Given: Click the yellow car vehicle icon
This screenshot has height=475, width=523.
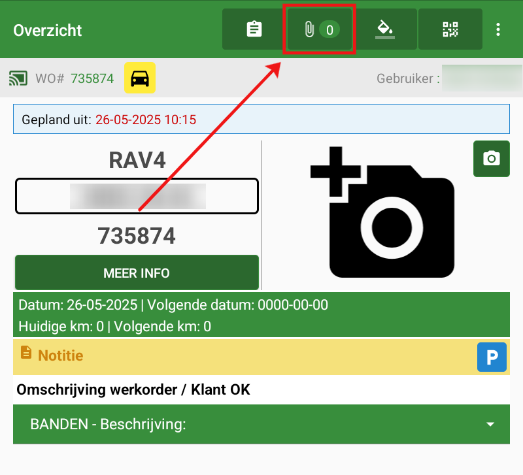Looking at the screenshot, I should coord(139,78).
